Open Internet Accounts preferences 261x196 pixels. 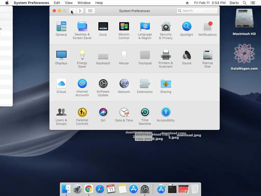[82, 88]
